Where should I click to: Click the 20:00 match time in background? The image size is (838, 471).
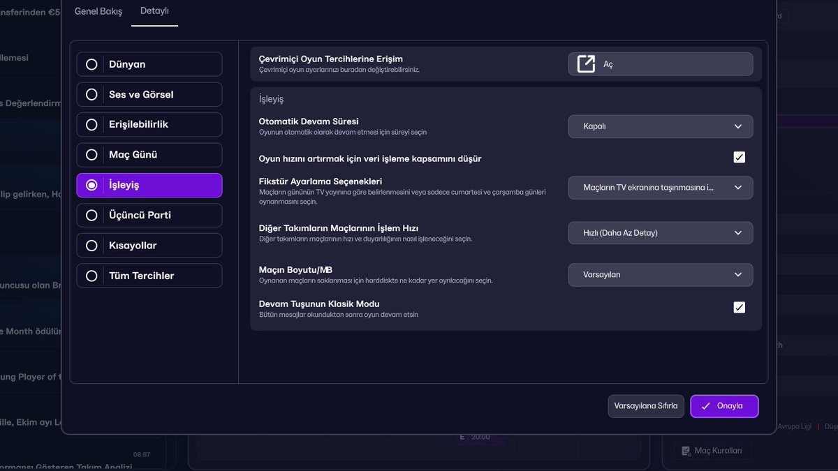click(480, 438)
